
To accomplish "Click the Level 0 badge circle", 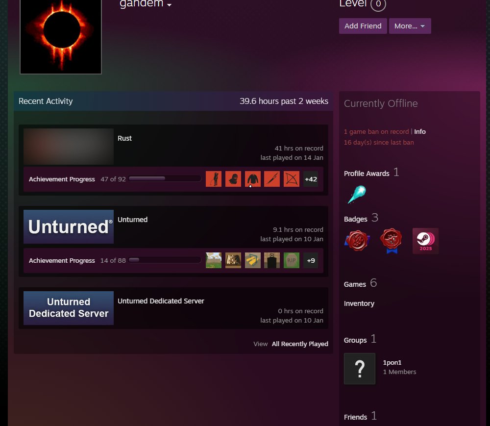I will [378, 4].
